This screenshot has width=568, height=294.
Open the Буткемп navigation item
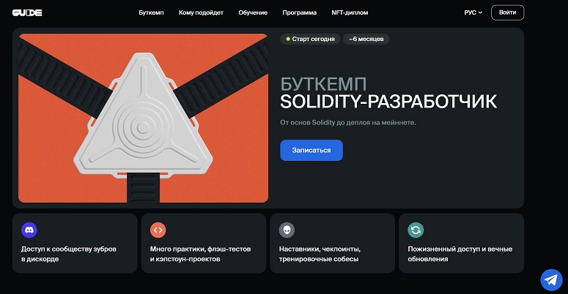(151, 12)
